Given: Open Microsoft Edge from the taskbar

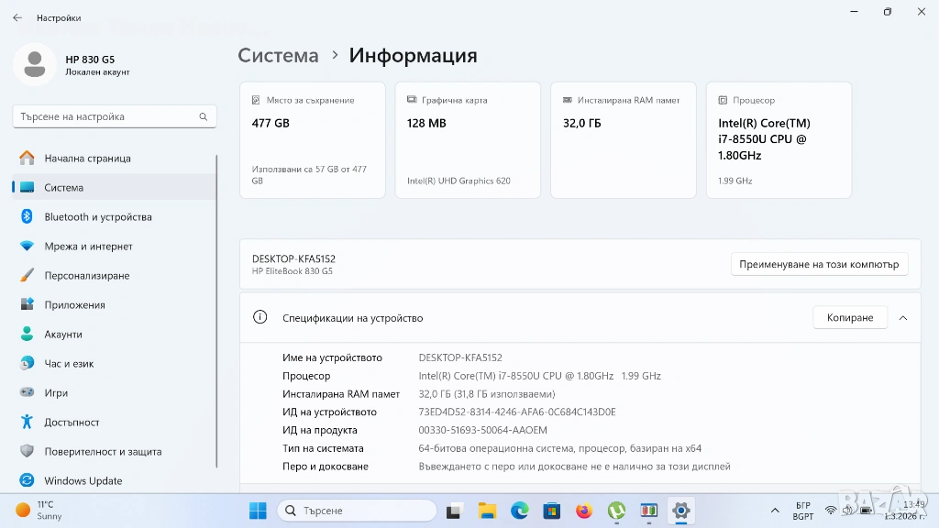Looking at the screenshot, I should (x=519, y=511).
